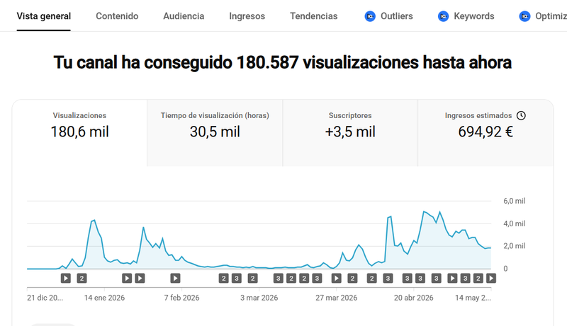Show the Suscriptores +3,5 mil card
Viewport: 567px width, 326px height.
[x=350, y=133]
